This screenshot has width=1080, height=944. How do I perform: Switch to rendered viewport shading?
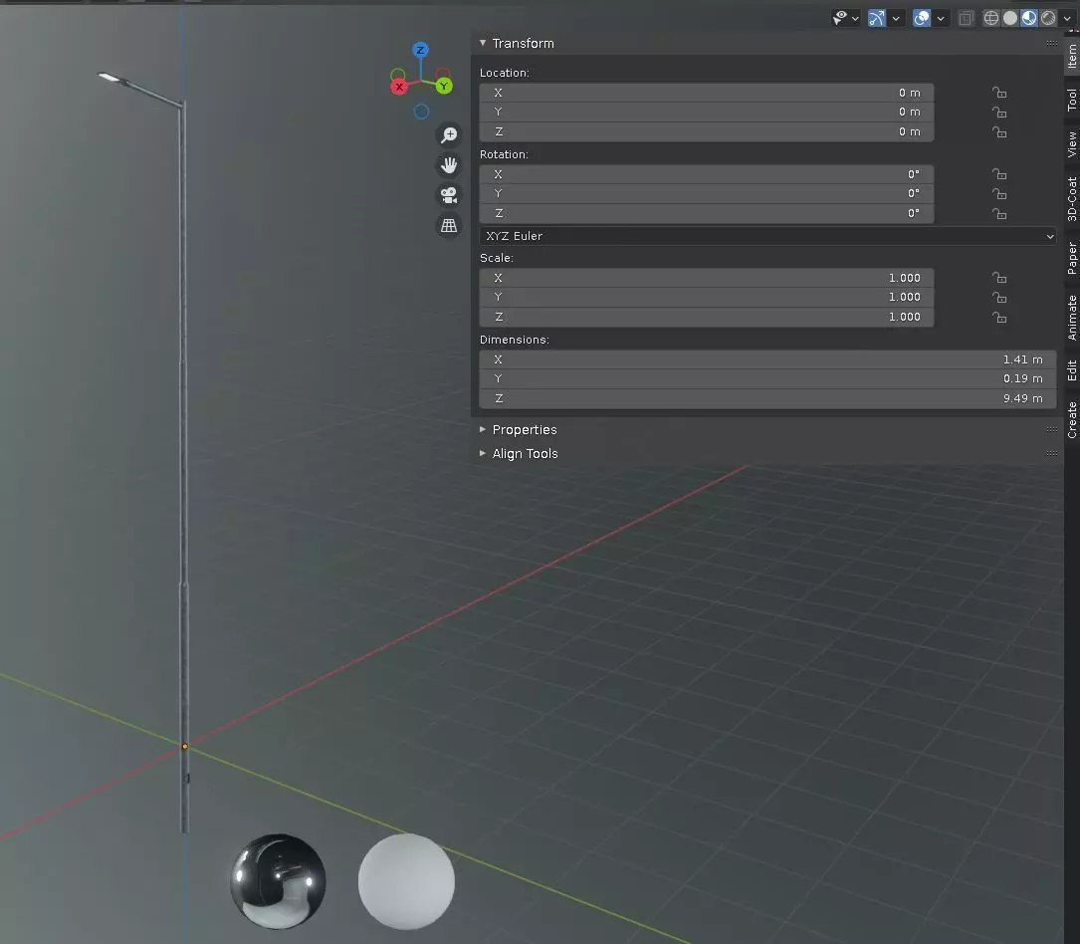(x=1047, y=19)
